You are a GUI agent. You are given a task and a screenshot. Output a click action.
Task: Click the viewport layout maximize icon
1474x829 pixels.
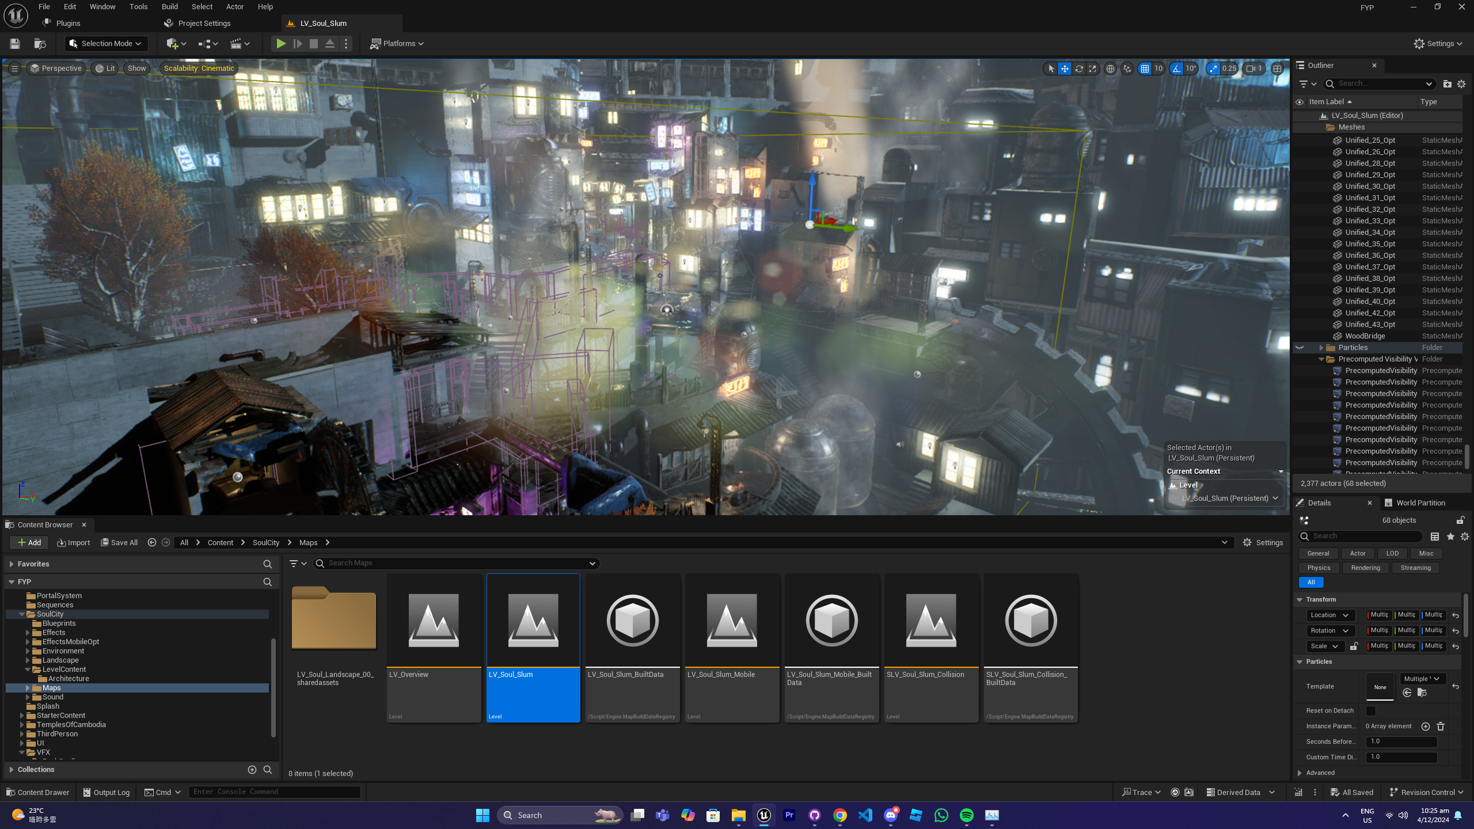tap(1278, 69)
